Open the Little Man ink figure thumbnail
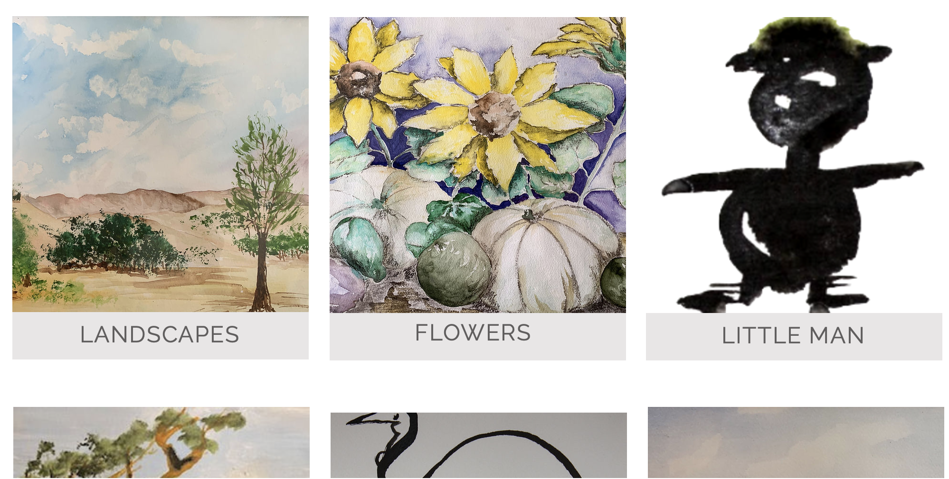This screenshot has width=949, height=479. click(794, 165)
